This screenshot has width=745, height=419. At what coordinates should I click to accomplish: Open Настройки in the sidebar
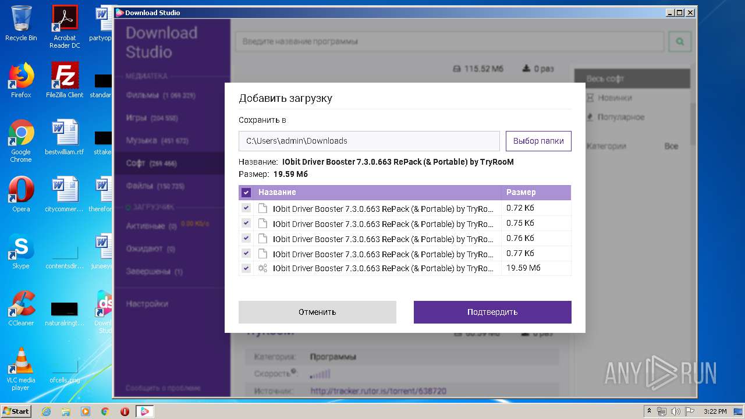tap(147, 304)
